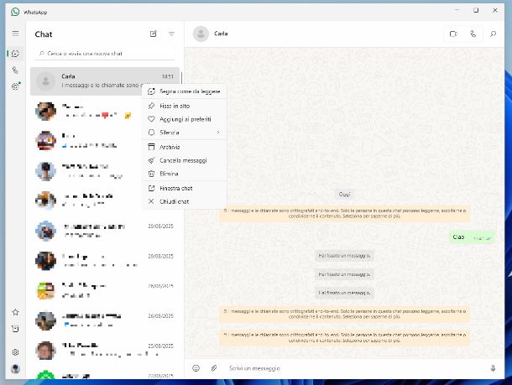Open your profile picture in sidebar
The height and width of the screenshot is (385, 512).
pyautogui.click(x=15, y=369)
